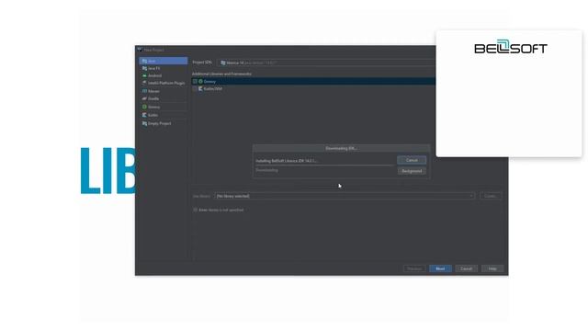This screenshot has height=331, width=588.
Task: Click the JDK download progress bar
Action: [x=324, y=165]
